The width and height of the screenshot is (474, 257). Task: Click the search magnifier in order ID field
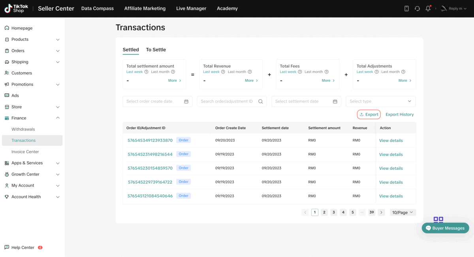tap(260, 101)
